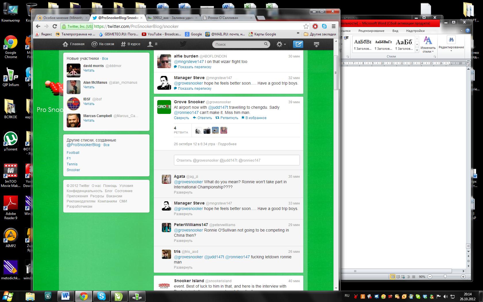The image size is (483, 302).
Task: Open Главная in the Twitter navbar
Action: tap(74, 44)
